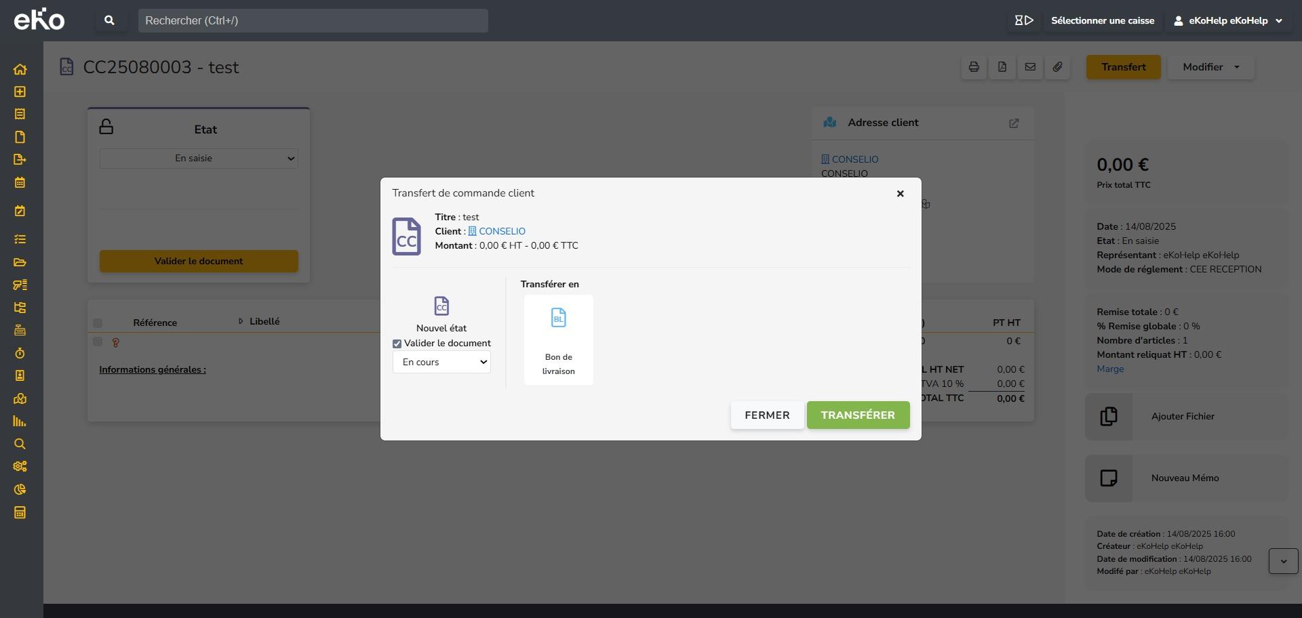Click the email envelope icon
Screen dimensions: 1302x618
1030,67
